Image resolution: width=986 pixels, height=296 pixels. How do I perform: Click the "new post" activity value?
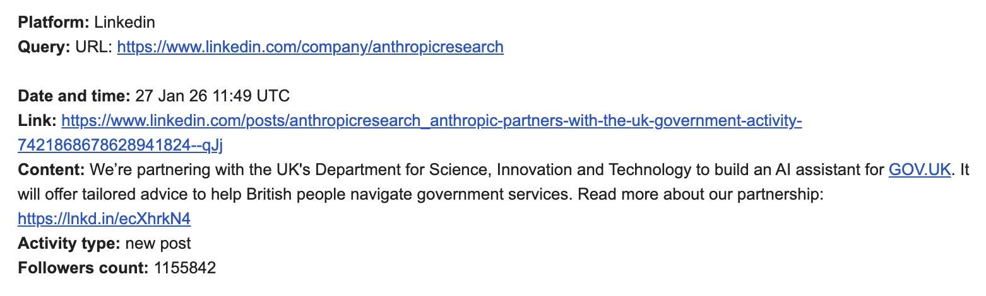pyautogui.click(x=158, y=243)
